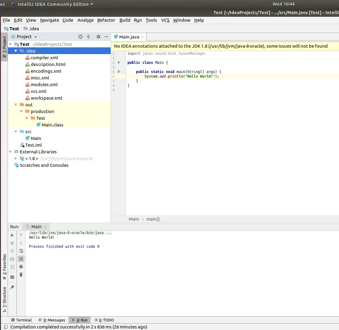Rerun Main with the green play icon
The width and height of the screenshot is (339, 330).
12,235
